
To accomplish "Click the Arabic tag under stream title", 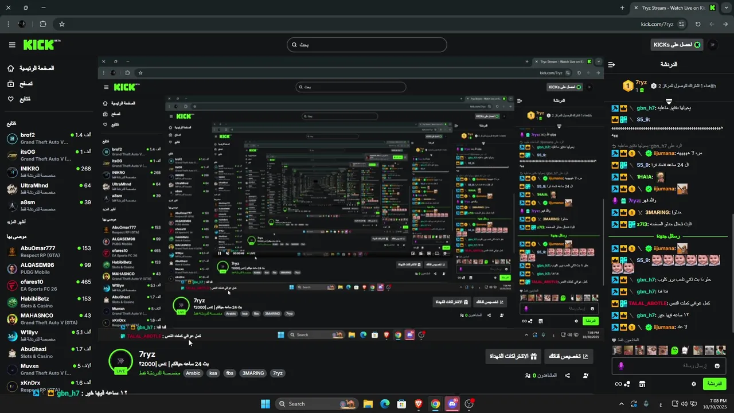I will click(x=193, y=373).
